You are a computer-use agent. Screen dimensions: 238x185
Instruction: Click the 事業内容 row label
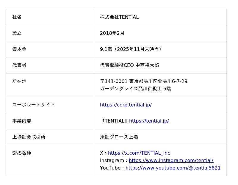22,121
